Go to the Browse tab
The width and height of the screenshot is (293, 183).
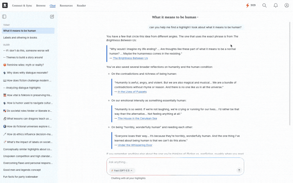click(x=41, y=6)
